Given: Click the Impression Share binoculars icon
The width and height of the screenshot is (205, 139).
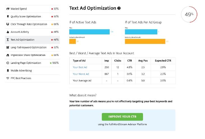Looking at the screenshot, I should pyautogui.click(x=8, y=55).
